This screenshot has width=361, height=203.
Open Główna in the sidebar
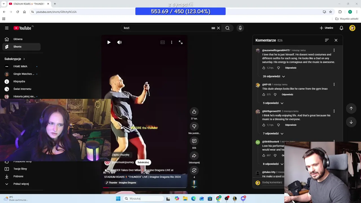click(x=21, y=39)
